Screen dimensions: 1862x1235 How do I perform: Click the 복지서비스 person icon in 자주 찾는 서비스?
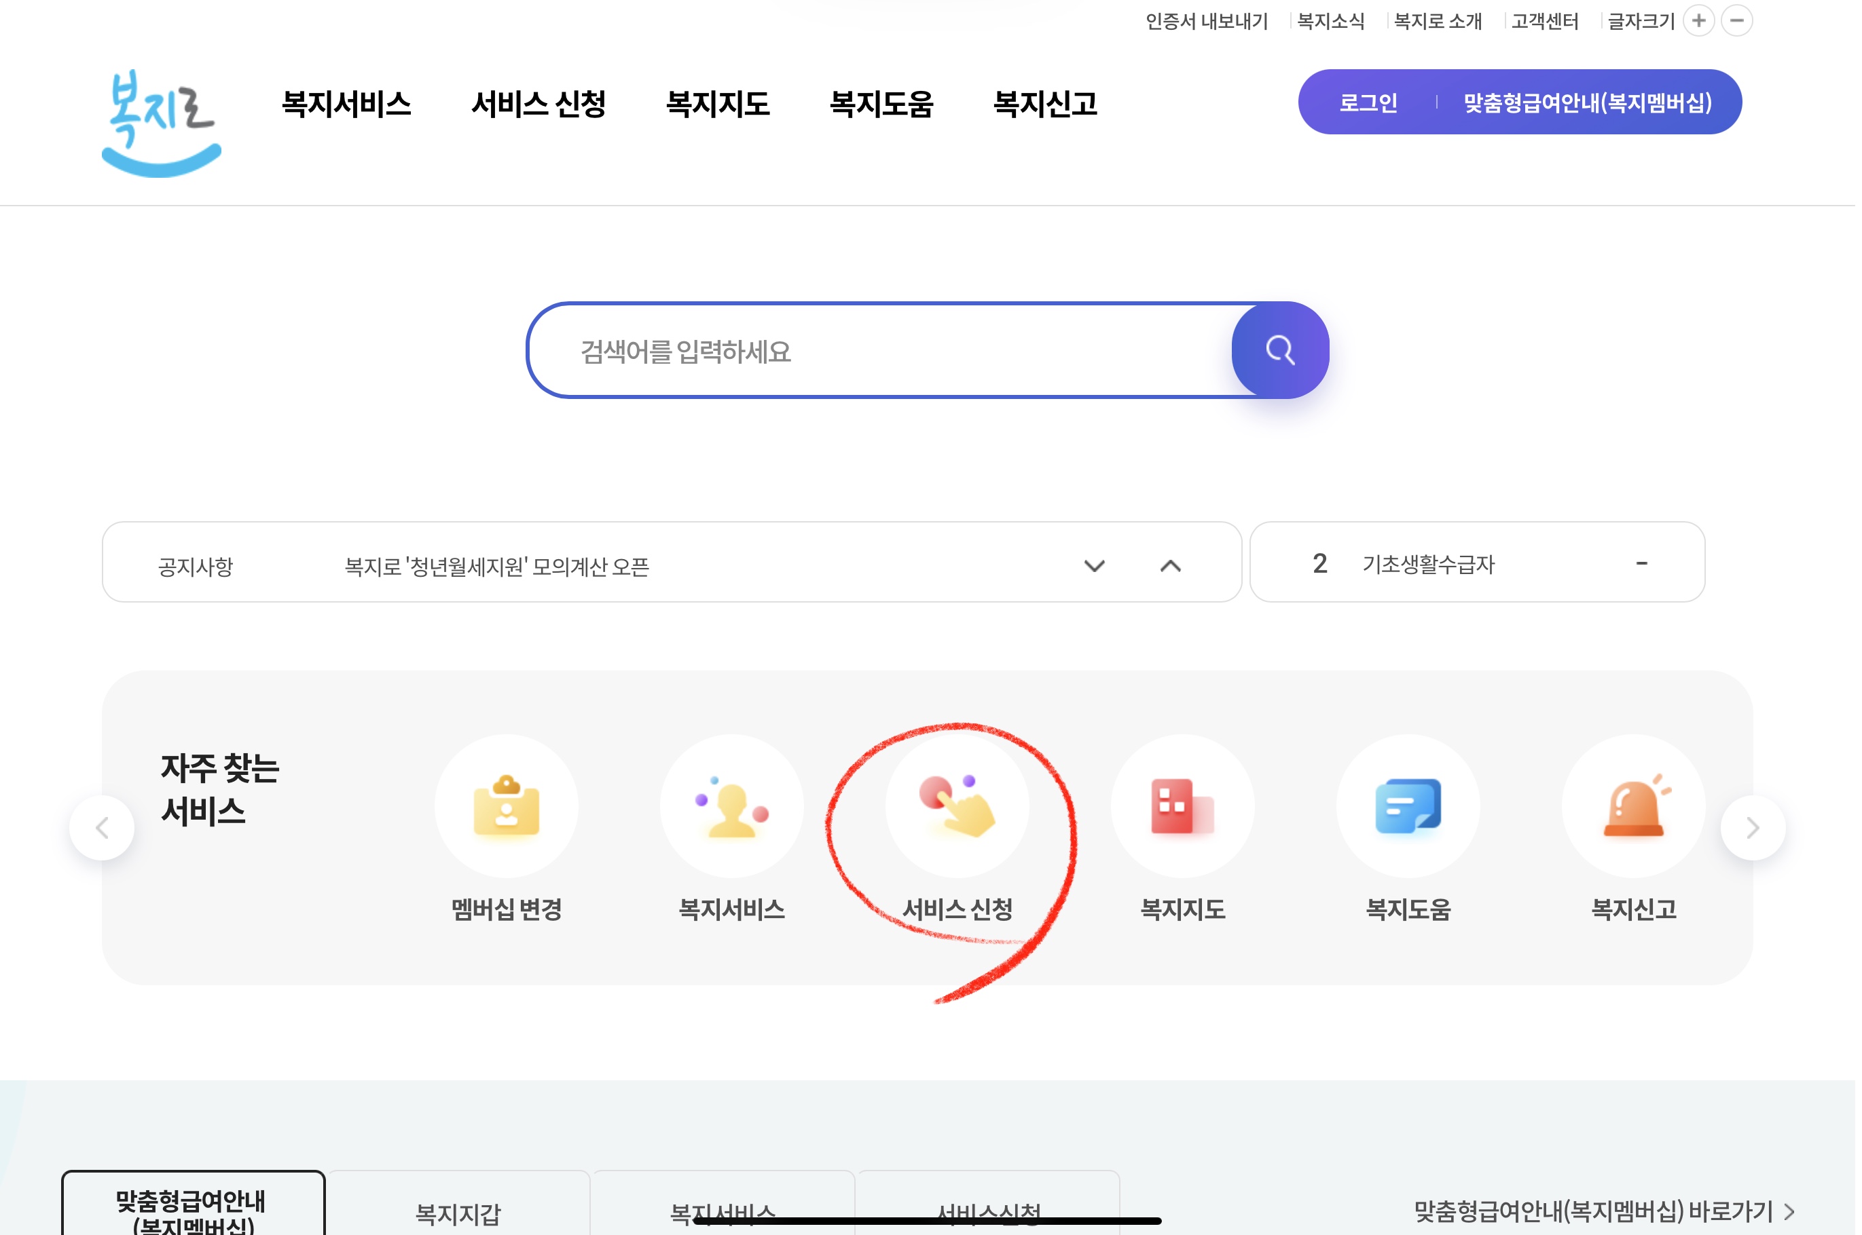point(733,805)
